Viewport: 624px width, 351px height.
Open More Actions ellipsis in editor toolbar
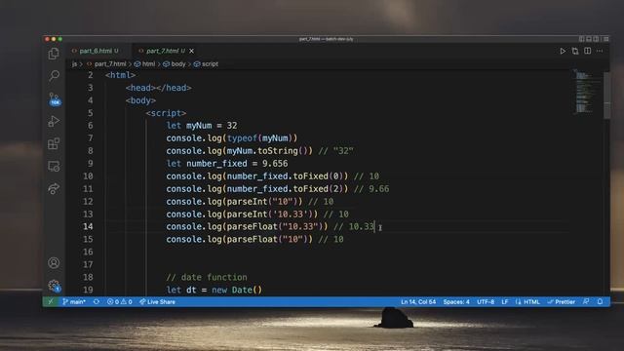pyautogui.click(x=600, y=51)
